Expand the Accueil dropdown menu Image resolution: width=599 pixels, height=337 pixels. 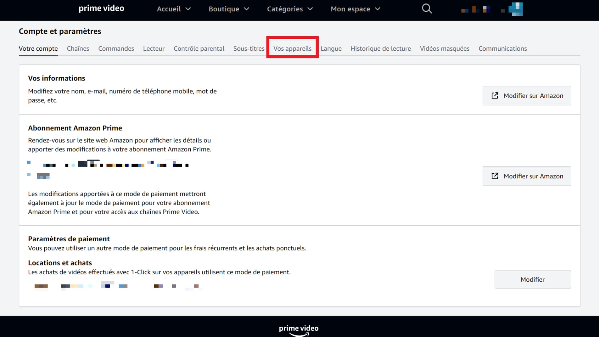pyautogui.click(x=174, y=9)
